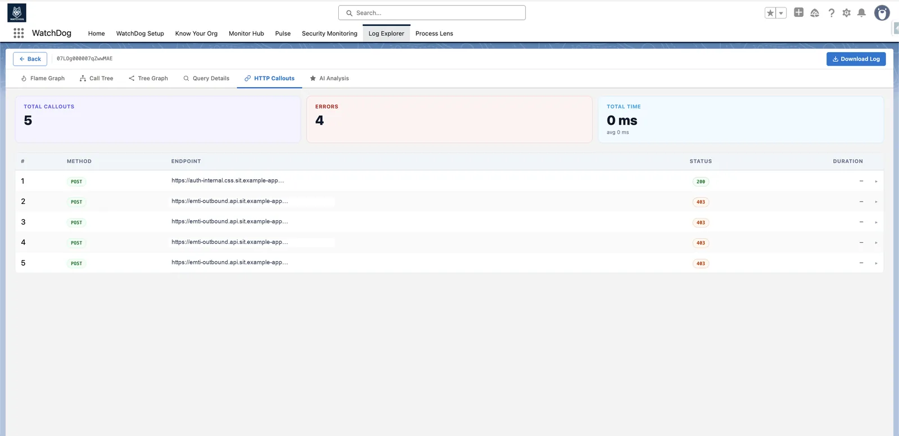Open WatchDog Setup in navigation
This screenshot has width=899, height=436.
click(140, 34)
